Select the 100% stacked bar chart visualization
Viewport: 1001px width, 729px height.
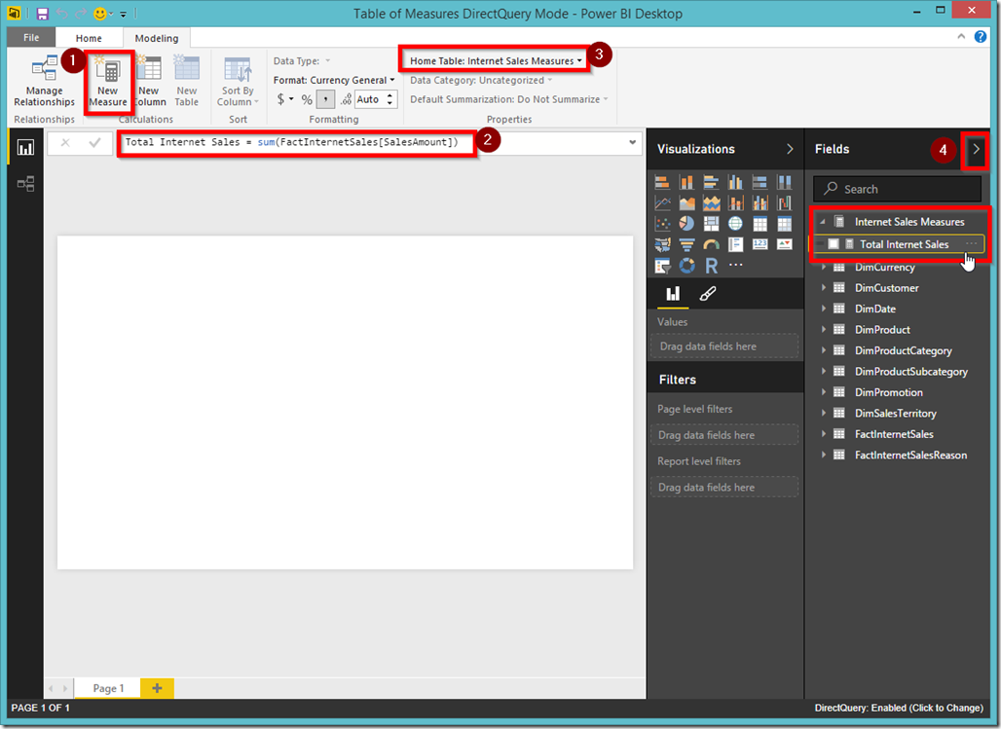point(760,183)
